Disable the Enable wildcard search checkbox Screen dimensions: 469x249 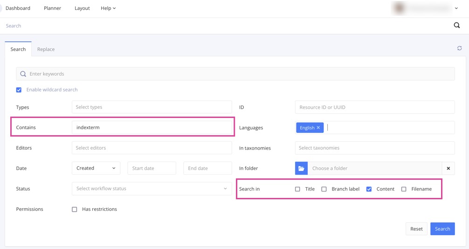tap(19, 90)
